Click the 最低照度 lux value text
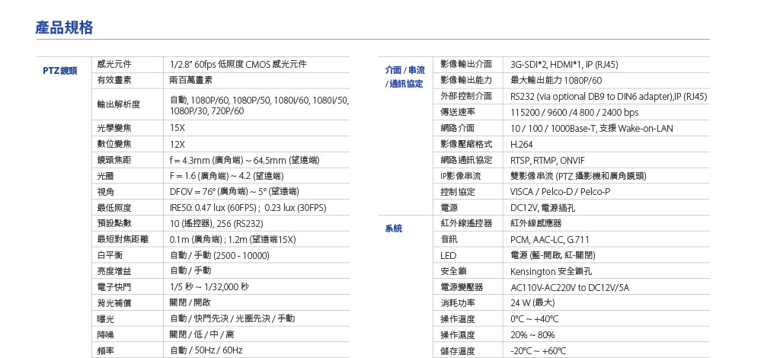This screenshot has width=780, height=358. 248,207
